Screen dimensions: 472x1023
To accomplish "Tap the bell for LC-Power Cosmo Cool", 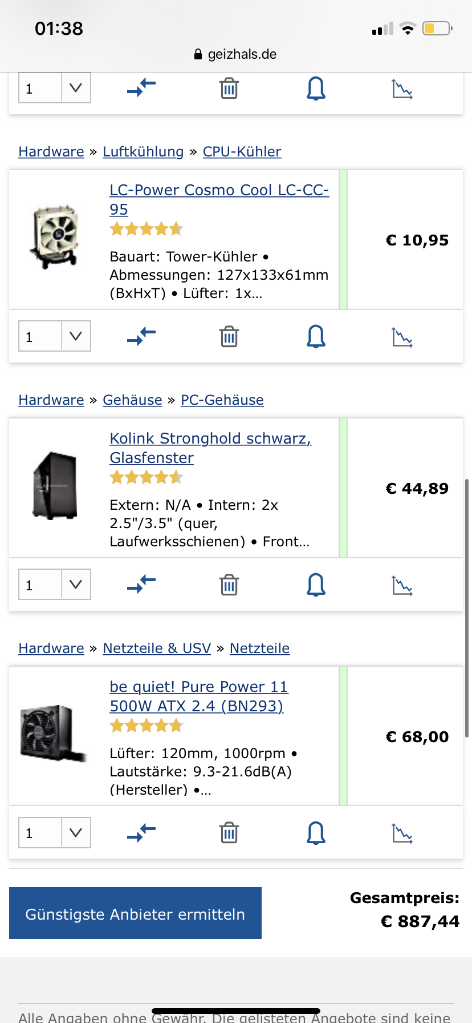I will coord(316,337).
